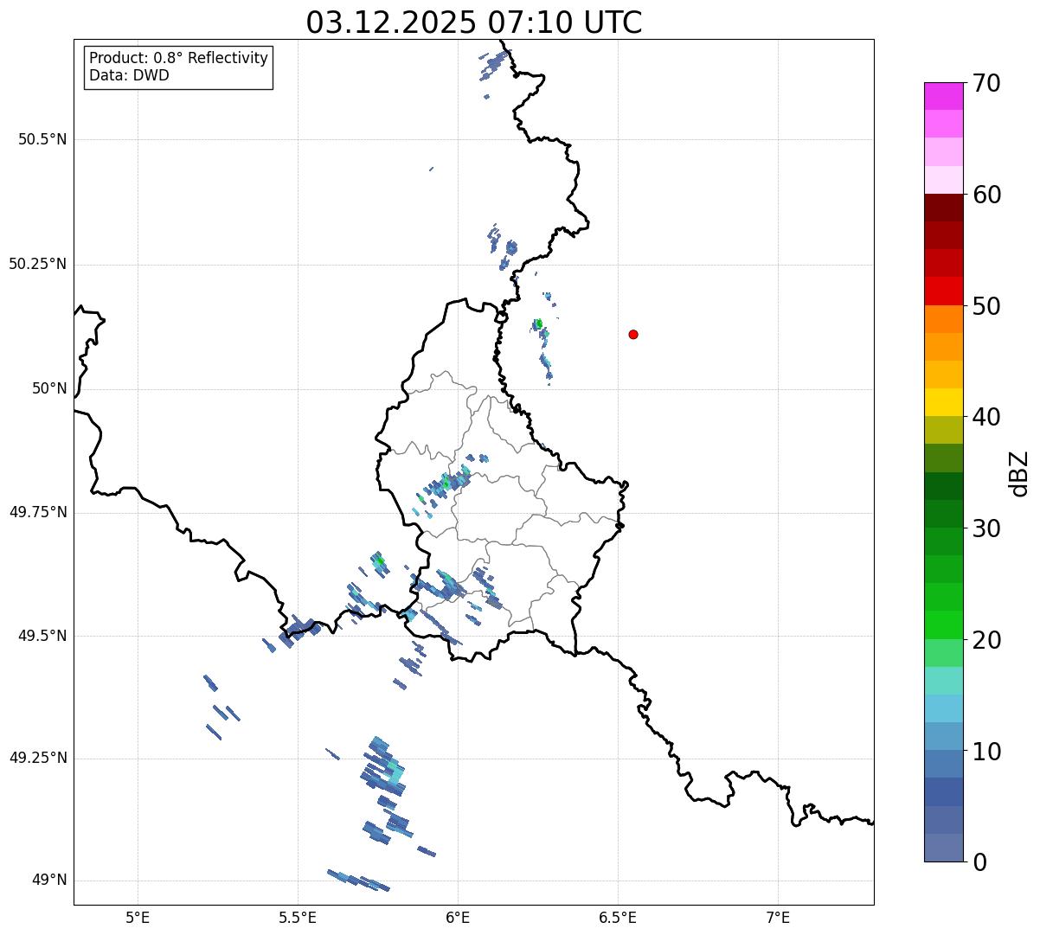
Task: Click the 6°E longitude label
Action: click(458, 917)
